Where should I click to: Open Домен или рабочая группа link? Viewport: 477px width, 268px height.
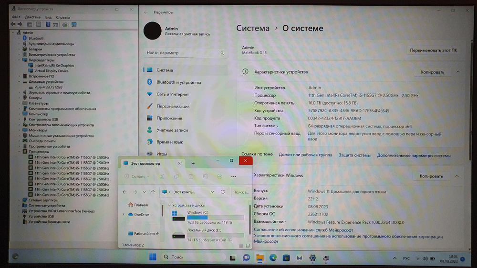(x=305, y=155)
